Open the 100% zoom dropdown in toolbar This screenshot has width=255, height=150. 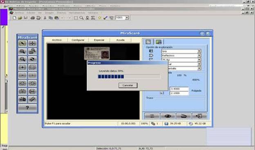click(x=127, y=18)
